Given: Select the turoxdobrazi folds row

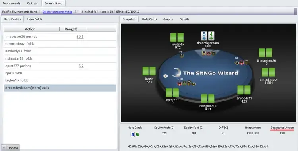Looking at the screenshot, I should [x=60, y=44].
